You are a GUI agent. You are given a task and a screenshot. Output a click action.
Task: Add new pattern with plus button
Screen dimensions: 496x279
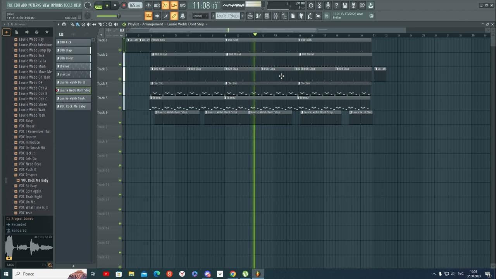[x=243, y=16]
